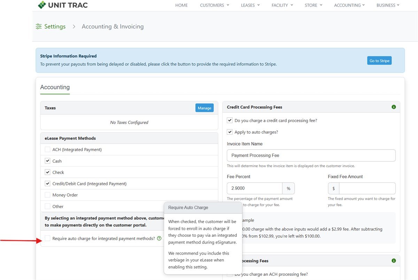Uncheck the Check payment method
This screenshot has width=418, height=280.
(47, 172)
